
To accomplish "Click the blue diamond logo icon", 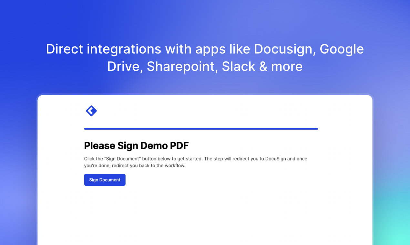I will coord(91,111).
